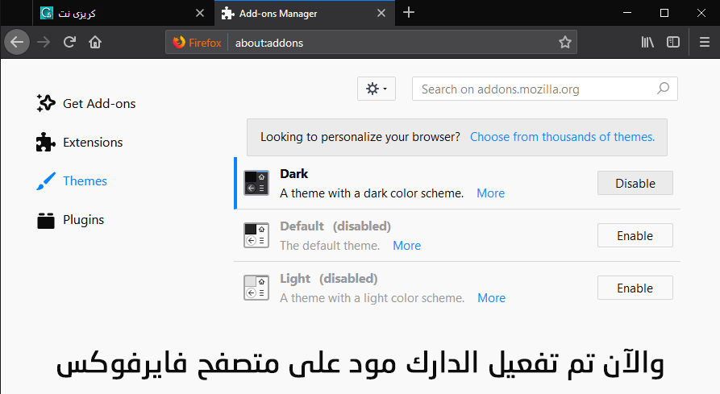
Task: Click 'The default theme.' description
Action: 330,246
